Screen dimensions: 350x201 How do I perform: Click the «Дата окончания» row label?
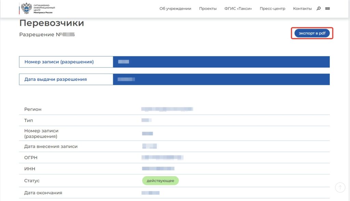pos(43,193)
